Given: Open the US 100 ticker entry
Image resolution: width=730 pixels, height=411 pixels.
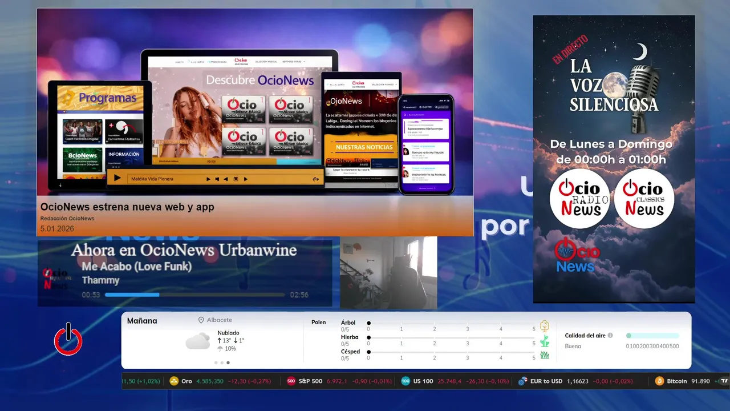Looking at the screenshot, I should tap(456, 381).
